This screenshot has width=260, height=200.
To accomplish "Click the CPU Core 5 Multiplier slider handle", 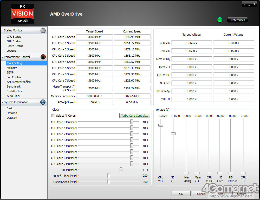I will [x=132, y=152].
